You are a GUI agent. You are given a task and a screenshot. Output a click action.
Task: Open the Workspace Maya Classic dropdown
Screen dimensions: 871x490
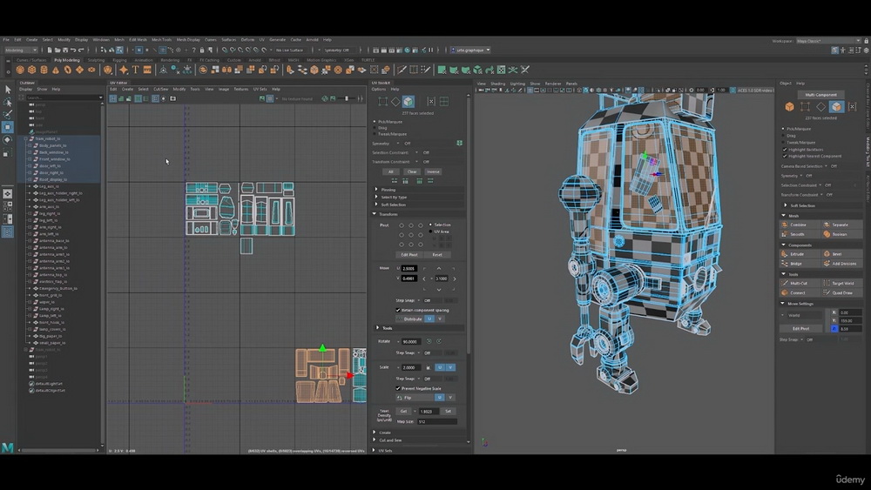pyautogui.click(x=828, y=41)
